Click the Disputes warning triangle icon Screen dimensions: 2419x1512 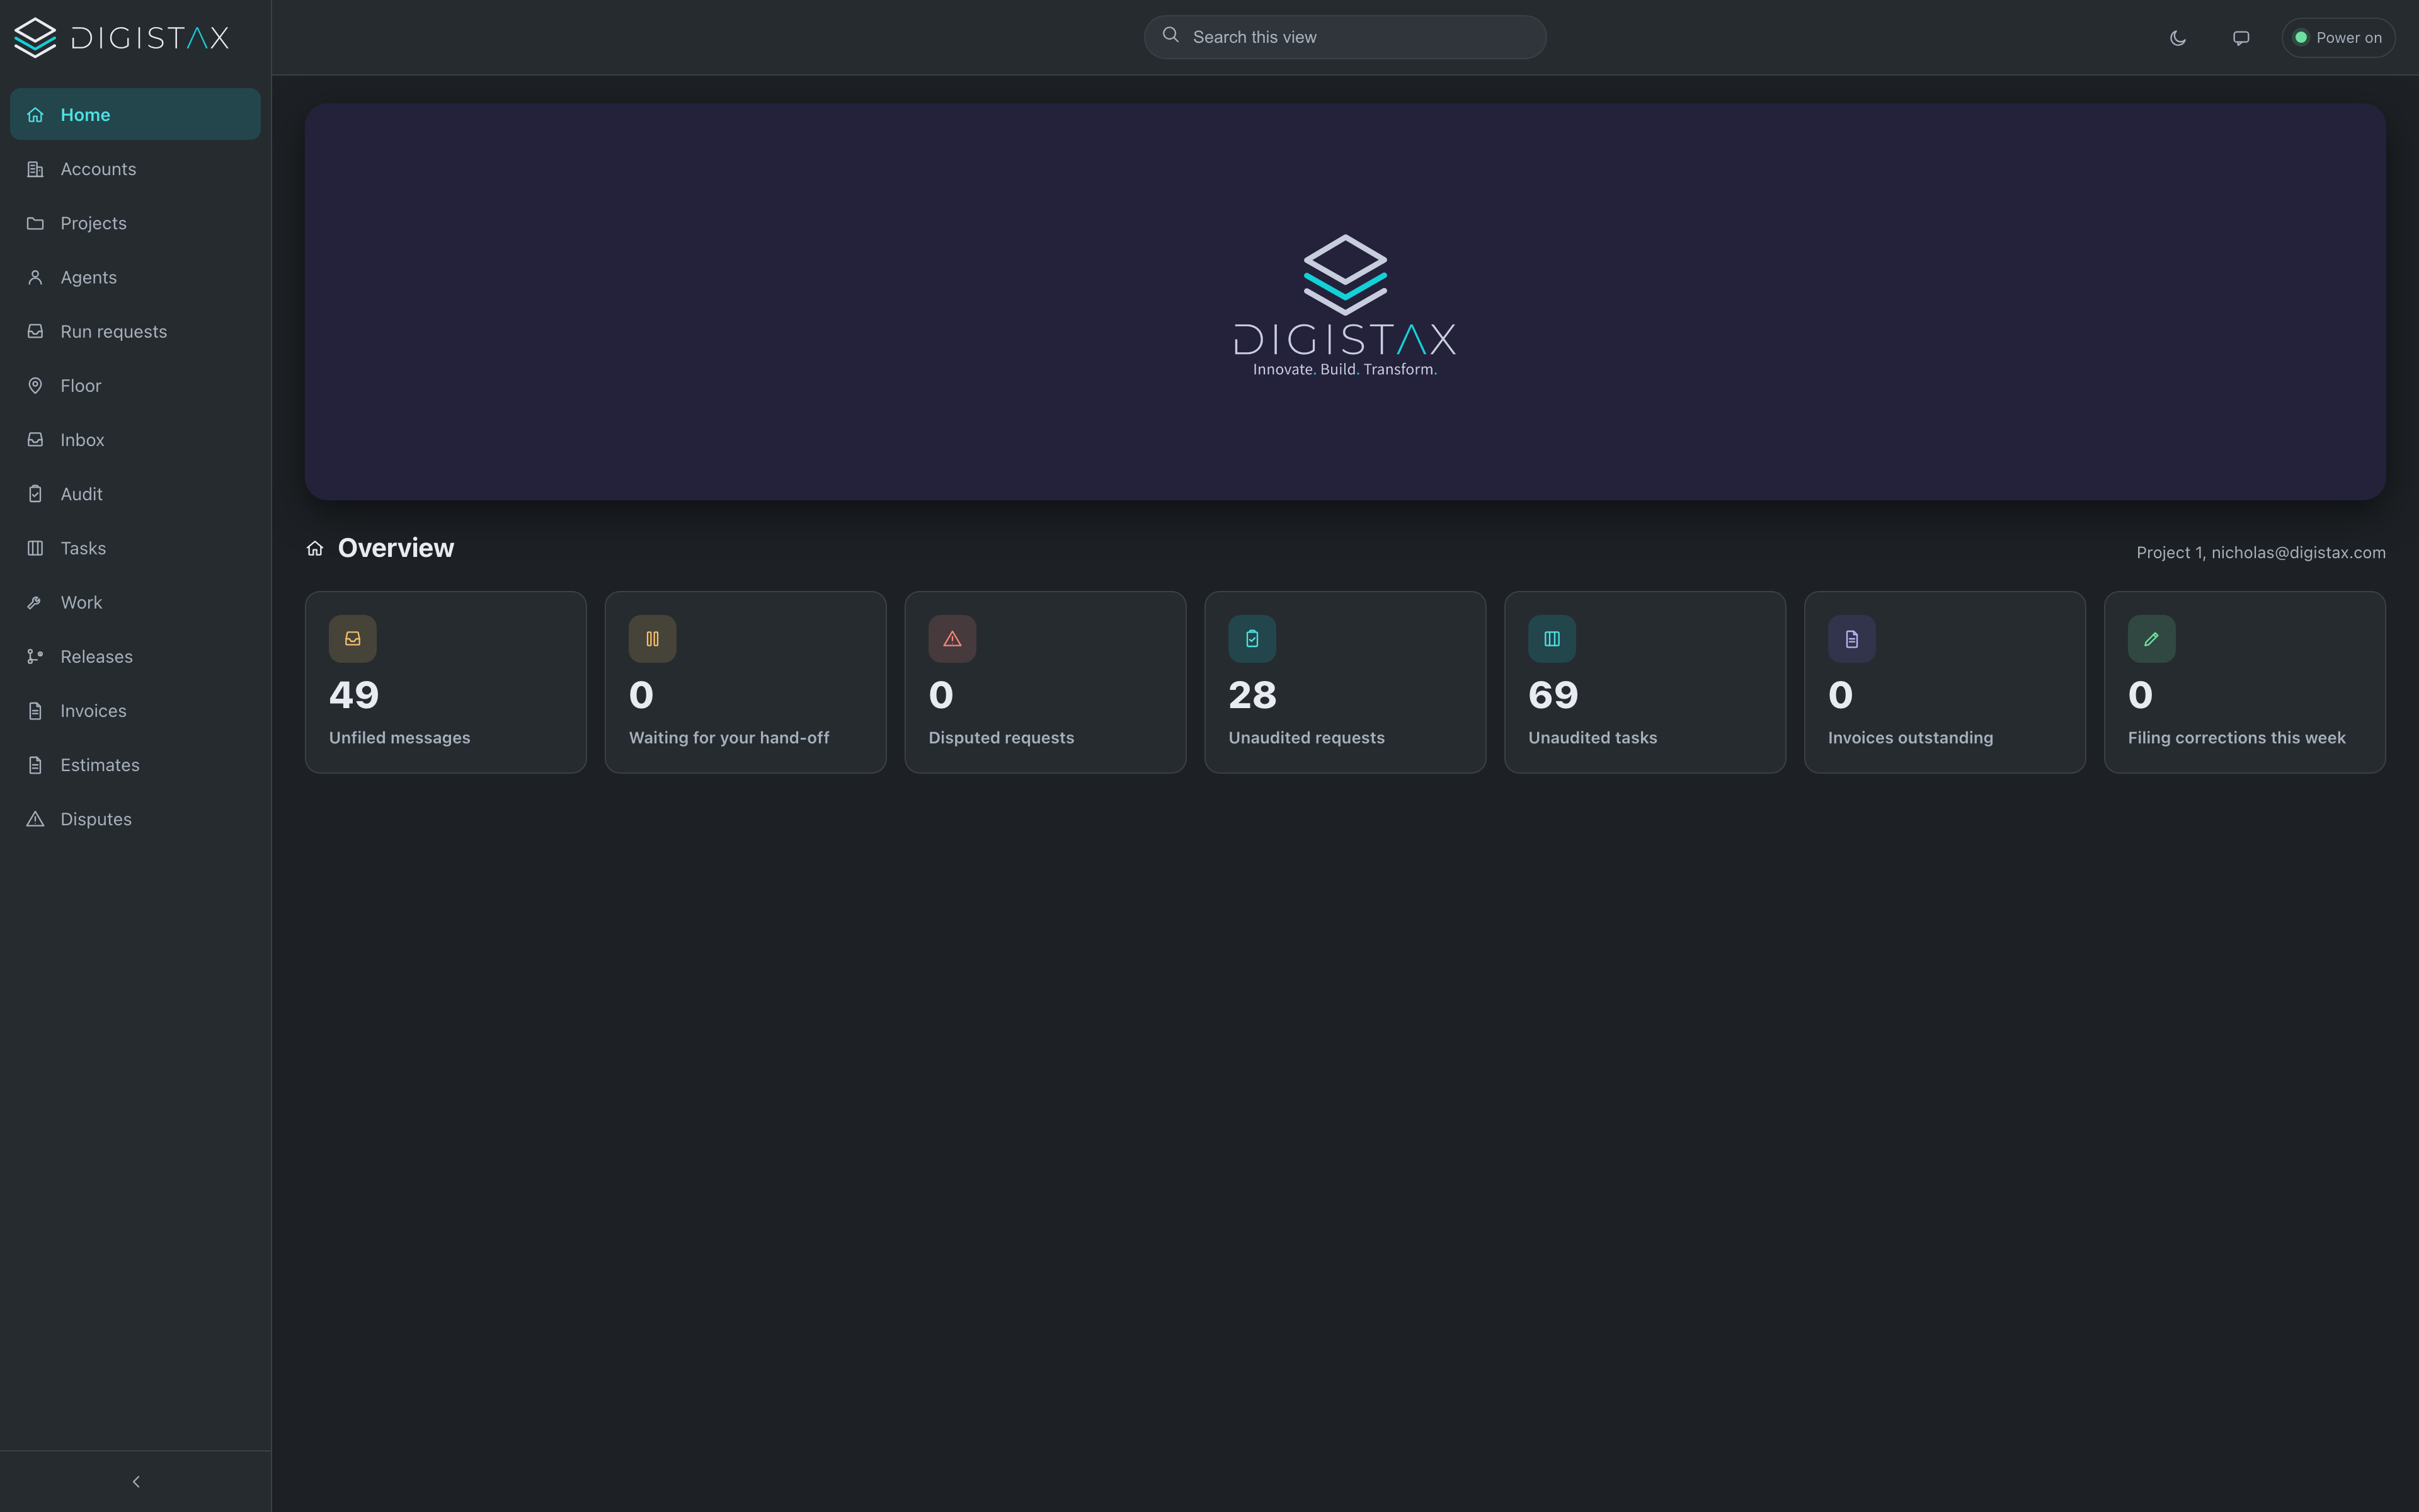(35, 819)
